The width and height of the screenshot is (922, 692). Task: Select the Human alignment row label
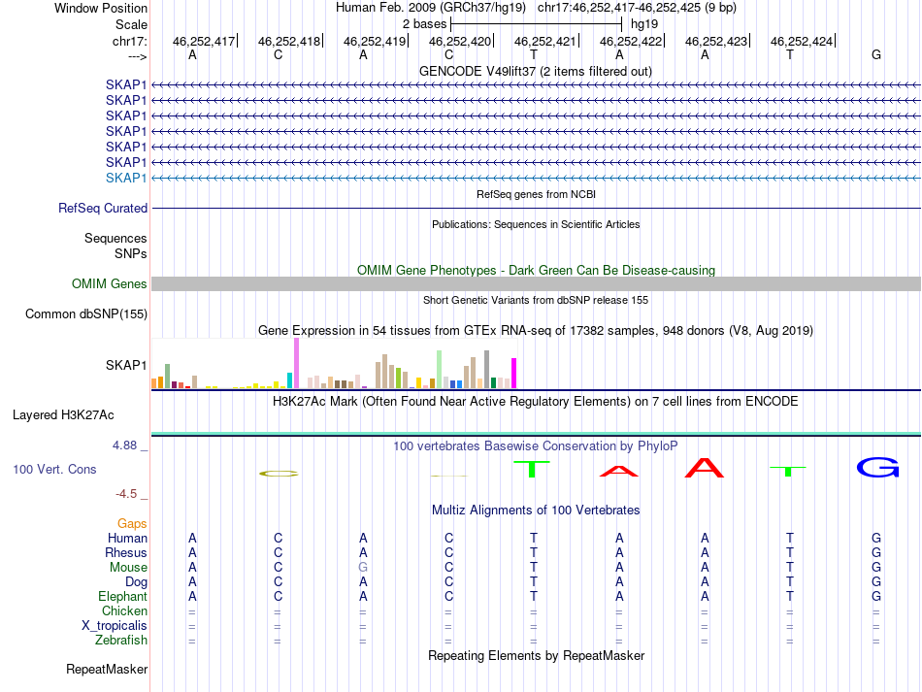127,538
